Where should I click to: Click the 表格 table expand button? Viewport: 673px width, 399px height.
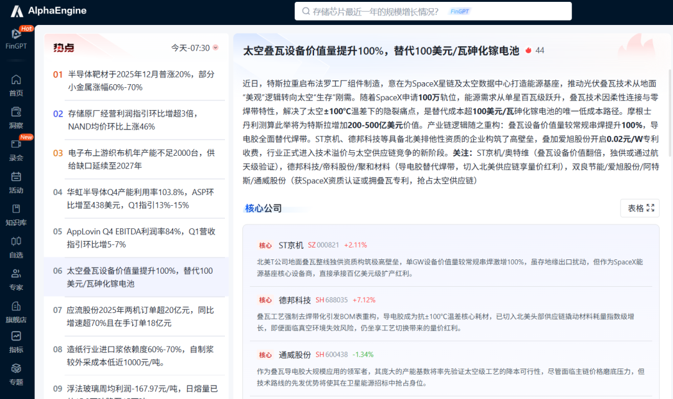tap(640, 208)
